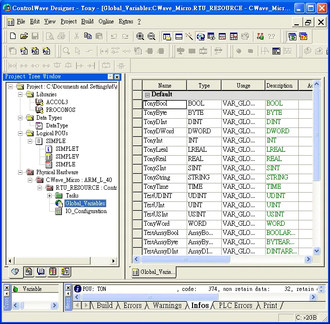Click the Usage column header
The width and height of the screenshot is (330, 324).
[x=243, y=86]
